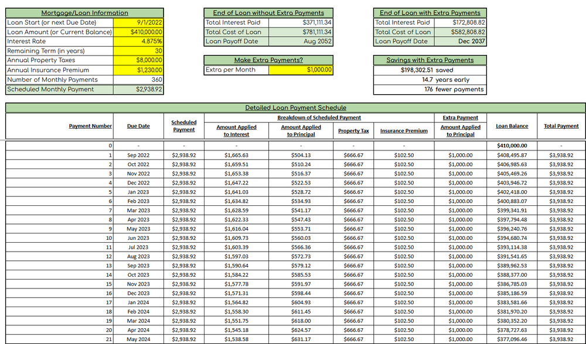Image resolution: width=586 pixels, height=344 pixels.
Task: Select the Property Tax column header
Action: [x=353, y=131]
